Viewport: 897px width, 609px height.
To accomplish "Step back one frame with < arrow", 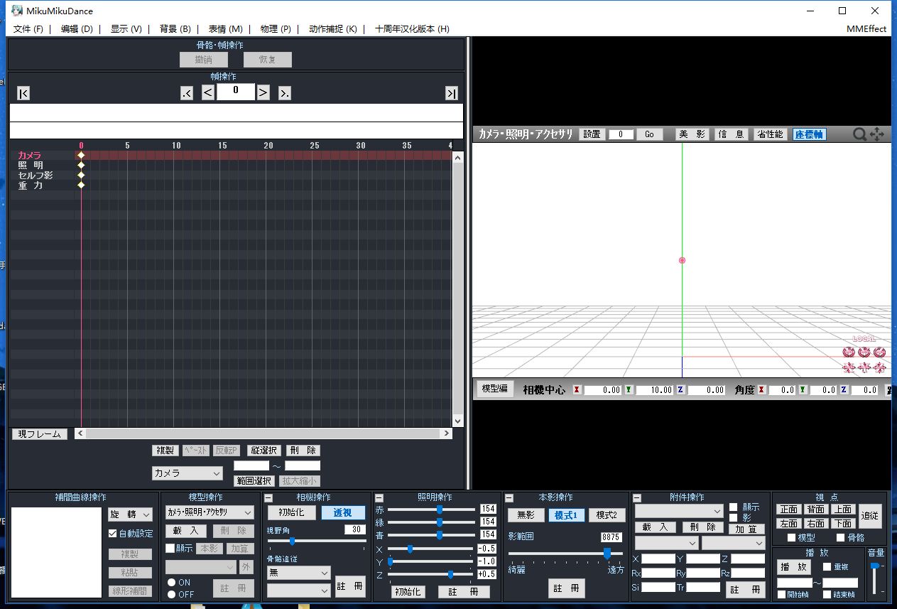I will pyautogui.click(x=208, y=92).
